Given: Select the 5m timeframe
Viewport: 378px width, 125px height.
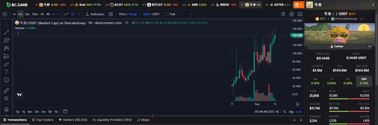Looking at the screenshot, I should point(27,14).
